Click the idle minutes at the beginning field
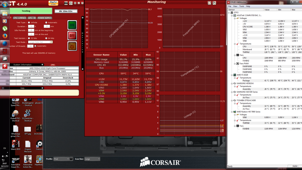 (x=31, y=30)
